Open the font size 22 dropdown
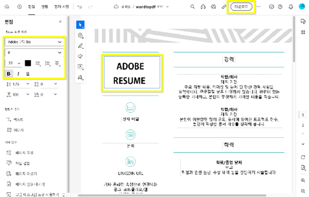The height and width of the screenshot is (197, 309). (x=14, y=63)
